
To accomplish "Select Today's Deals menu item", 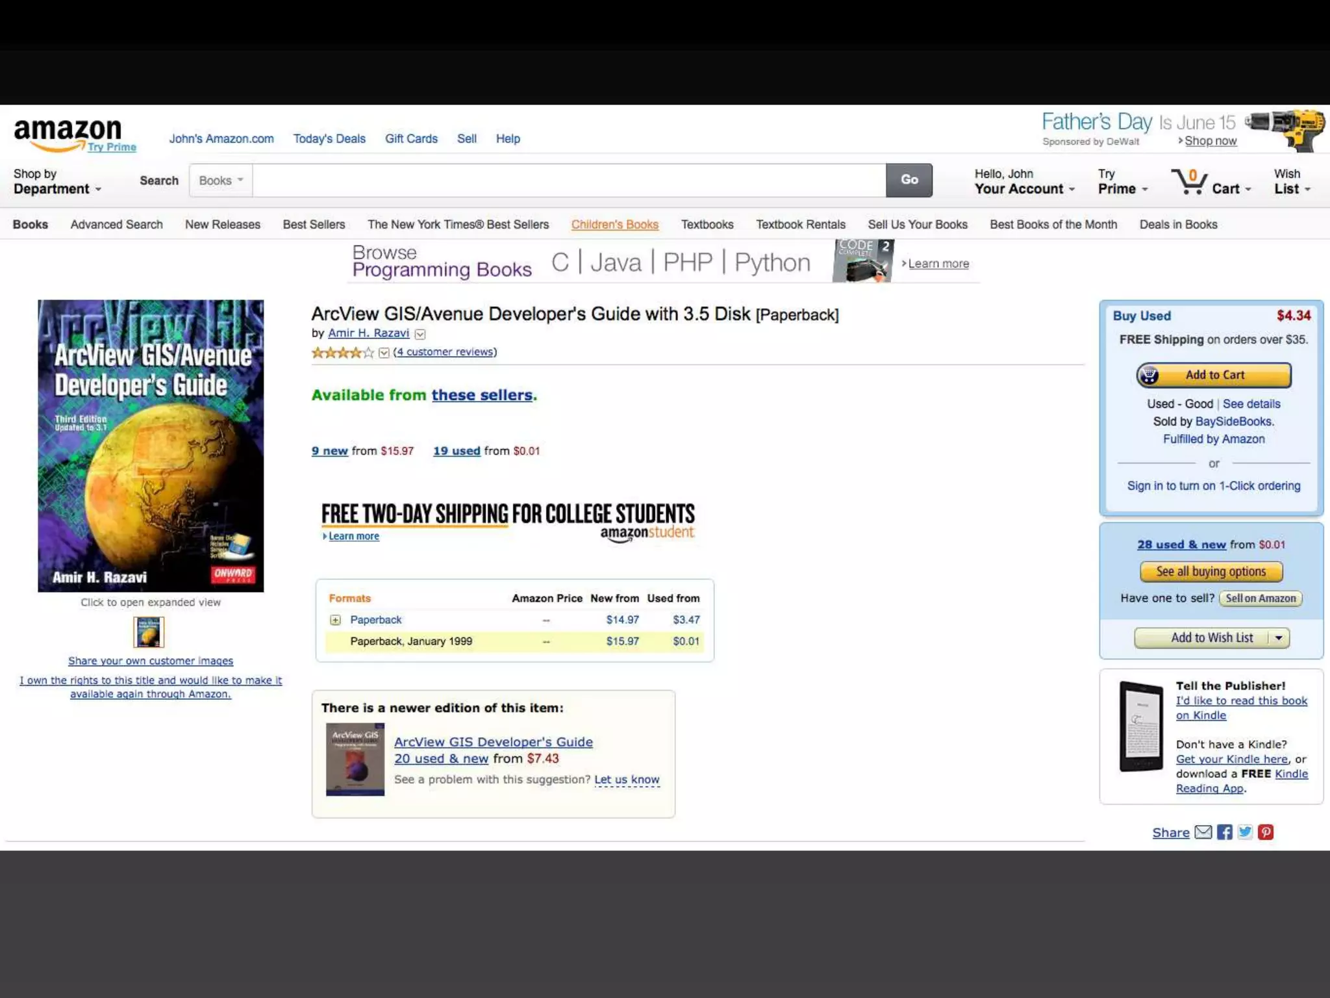I will (x=329, y=138).
